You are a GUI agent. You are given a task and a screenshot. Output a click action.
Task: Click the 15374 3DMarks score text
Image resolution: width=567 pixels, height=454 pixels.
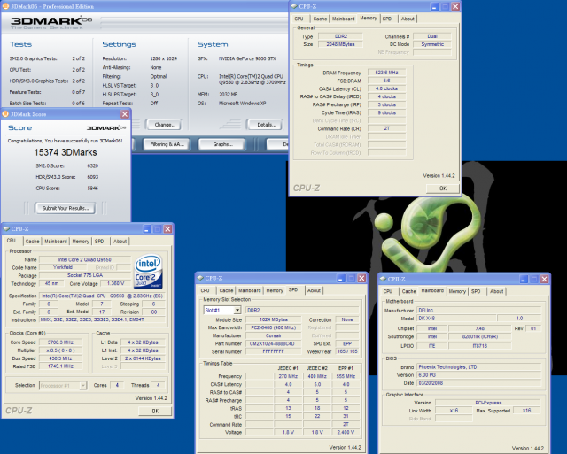tap(66, 152)
